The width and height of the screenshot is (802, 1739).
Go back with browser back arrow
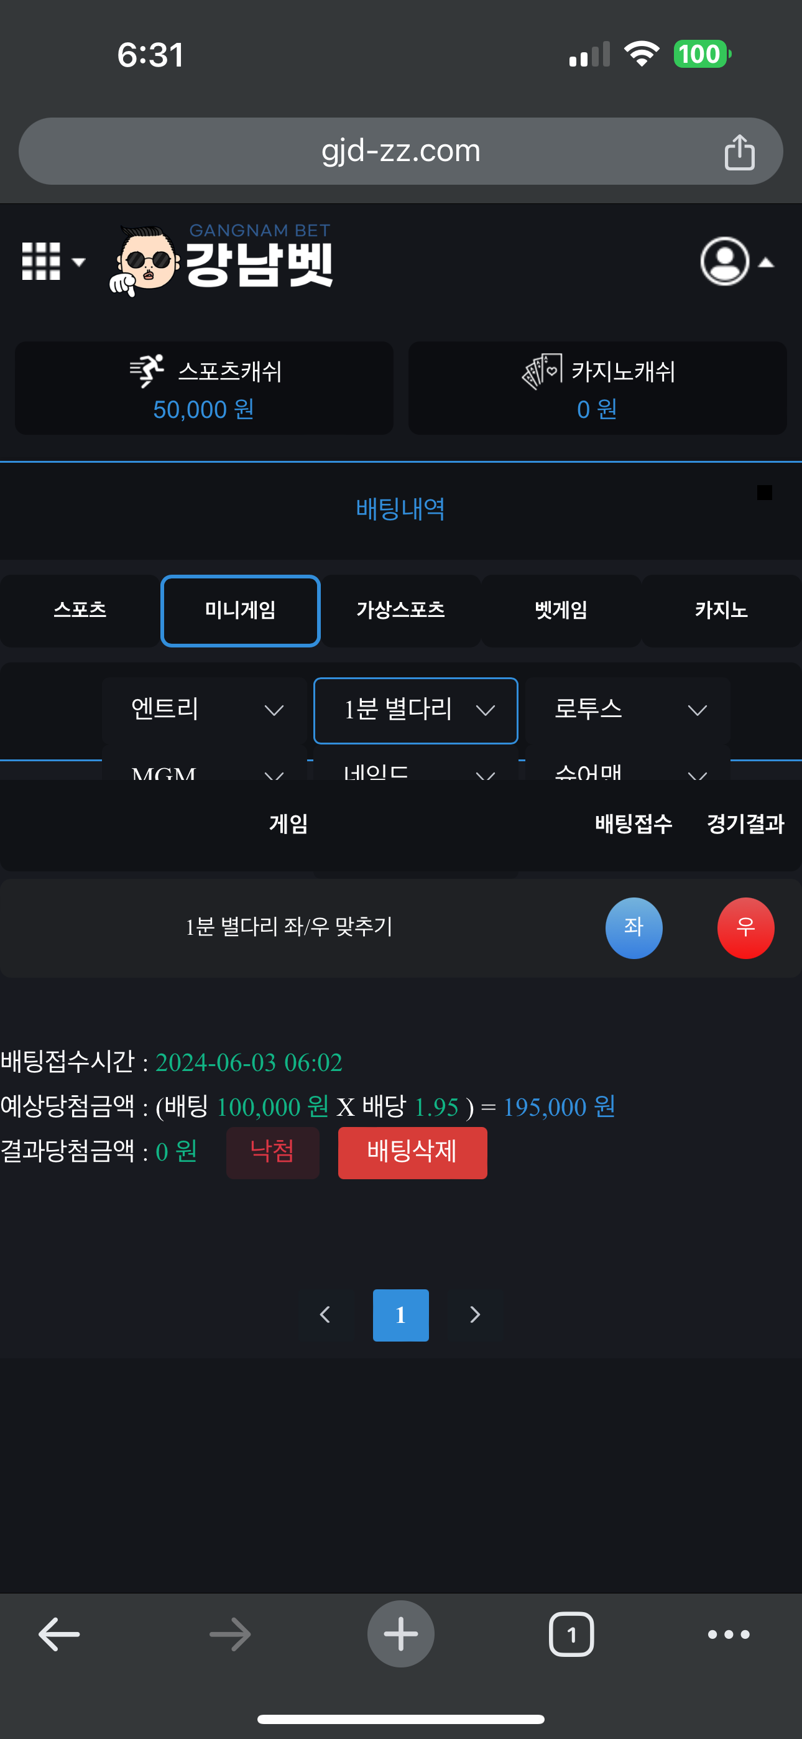coord(60,1635)
